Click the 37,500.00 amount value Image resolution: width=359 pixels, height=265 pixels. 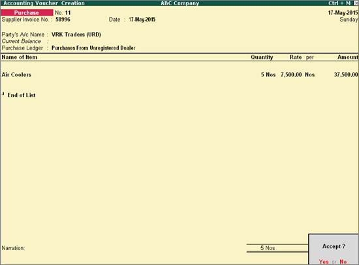(346, 74)
